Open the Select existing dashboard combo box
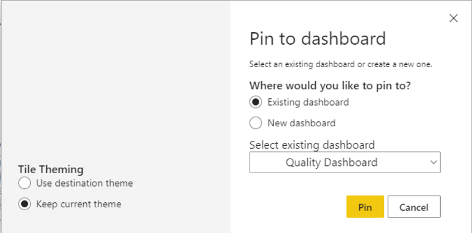The width and height of the screenshot is (472, 233). 345,162
